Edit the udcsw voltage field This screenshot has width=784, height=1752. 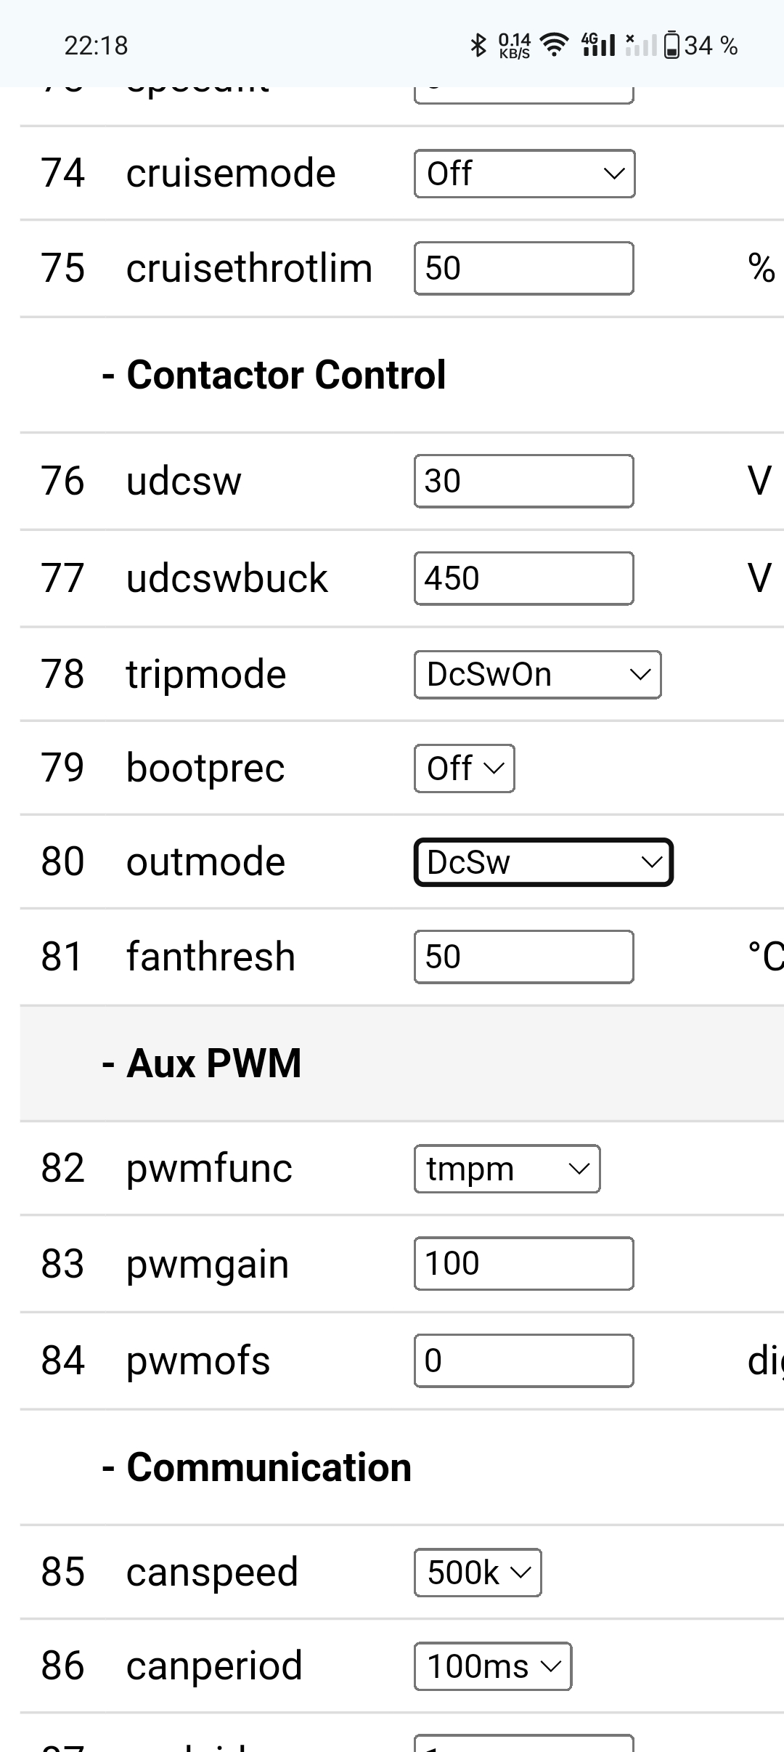click(523, 481)
